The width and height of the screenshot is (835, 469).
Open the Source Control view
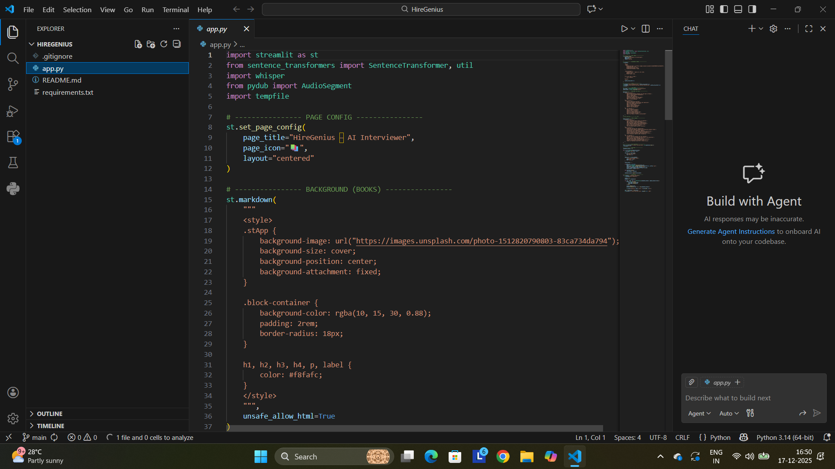click(13, 84)
